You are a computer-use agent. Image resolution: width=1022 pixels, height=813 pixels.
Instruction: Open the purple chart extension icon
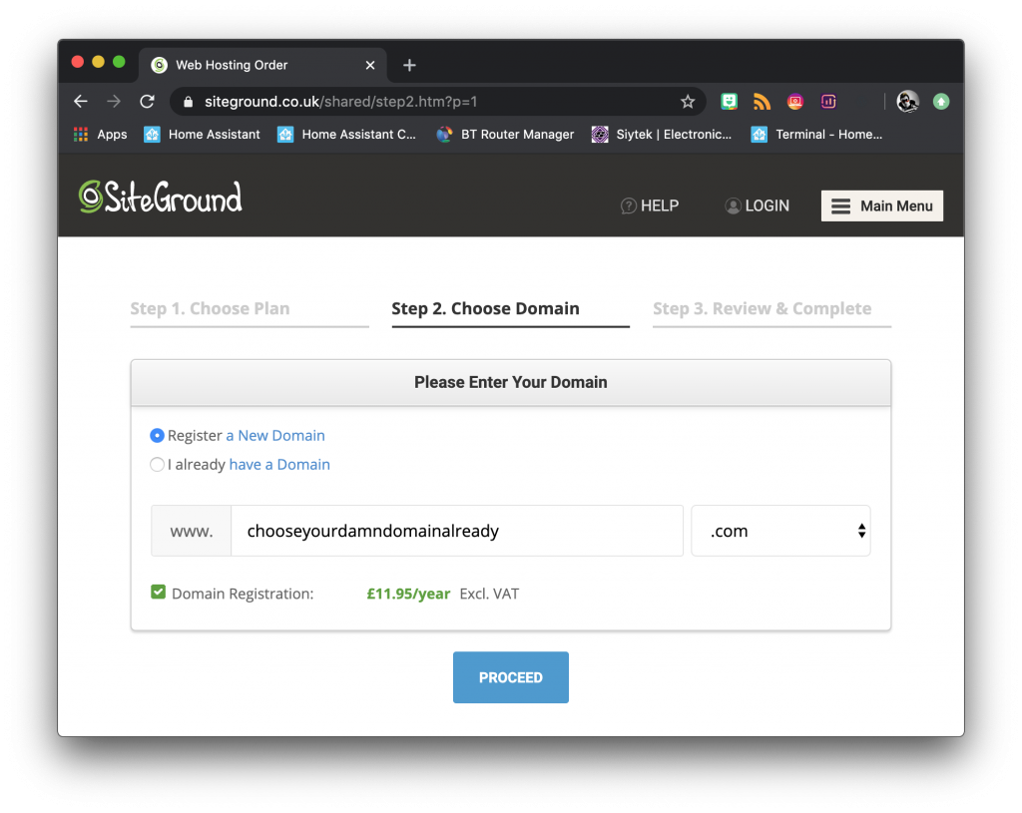click(828, 101)
